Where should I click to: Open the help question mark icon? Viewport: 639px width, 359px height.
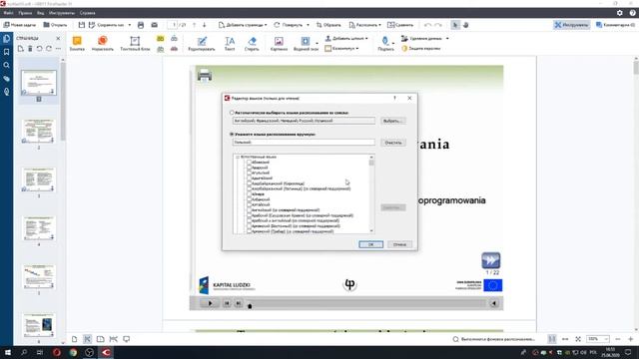click(632, 13)
